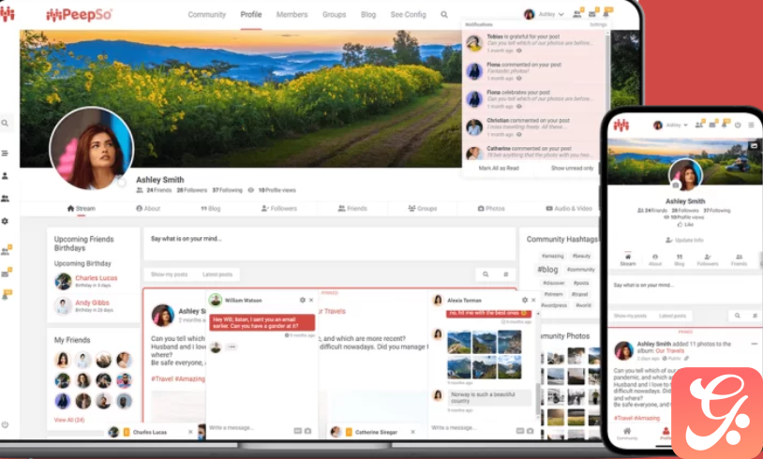Select the Latest posts filter

pos(217,274)
